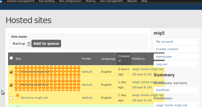Open the localhost database server link
The width and height of the screenshot is (202, 107).
pyautogui.click(x=163, y=90)
